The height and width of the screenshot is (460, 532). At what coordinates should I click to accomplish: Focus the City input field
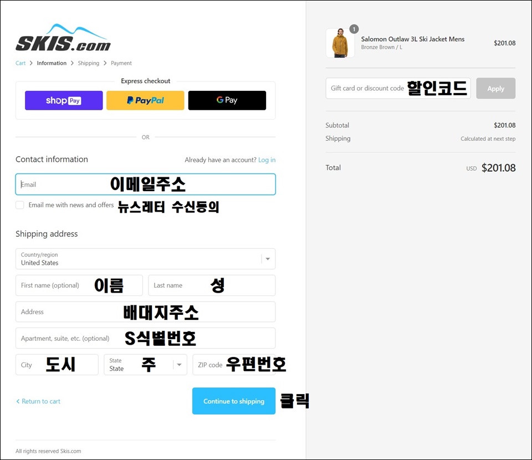tap(57, 365)
